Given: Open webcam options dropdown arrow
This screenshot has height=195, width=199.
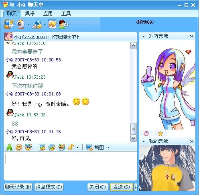Looking at the screenshot, I should click(x=28, y=24).
